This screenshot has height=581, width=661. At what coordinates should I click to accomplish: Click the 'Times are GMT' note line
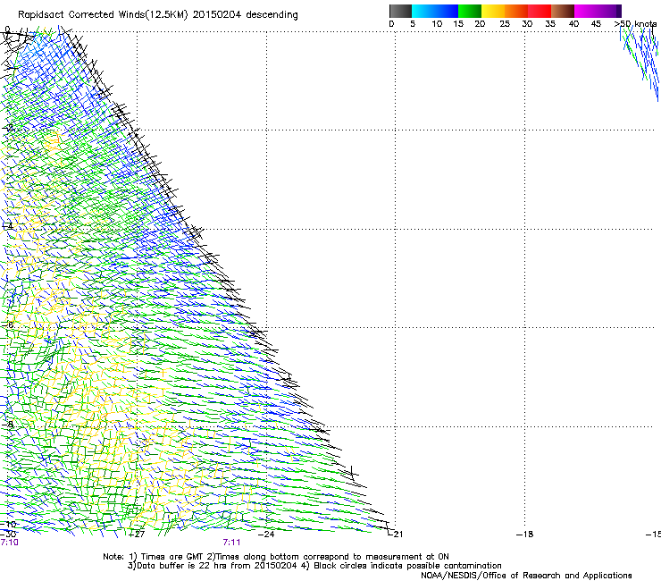point(276,557)
